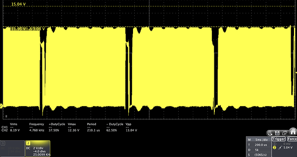This screenshot has height=157, width=297.
Task: Click the 15.04 V cursor label
Action: (19, 4)
